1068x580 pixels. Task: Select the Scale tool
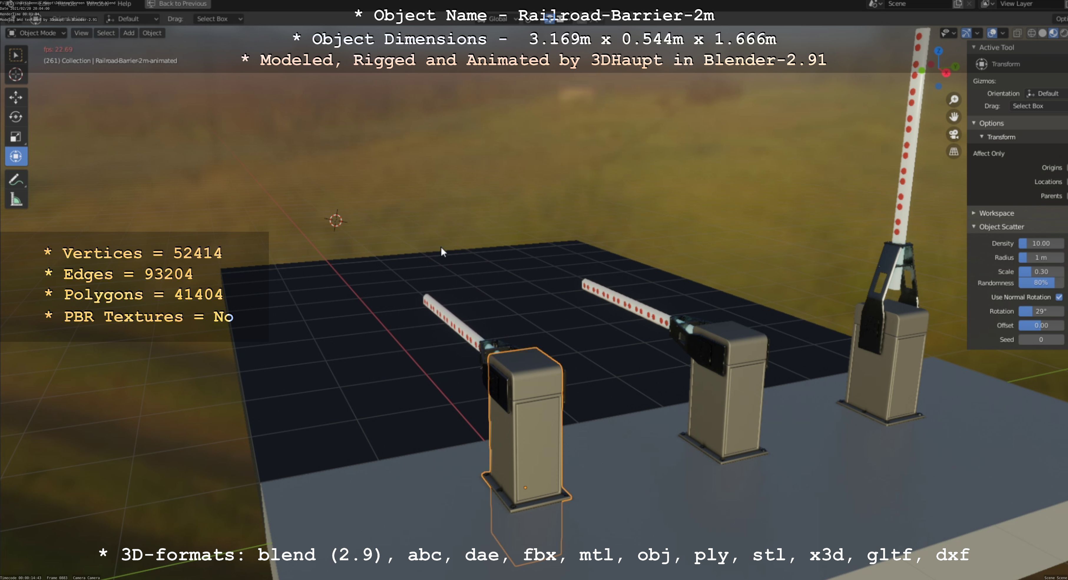(x=16, y=137)
